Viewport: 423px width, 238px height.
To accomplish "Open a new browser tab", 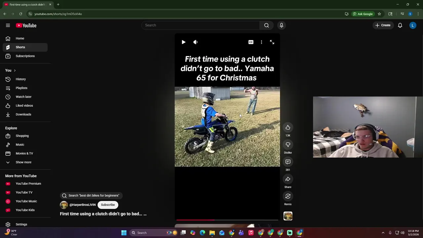I will (x=58, y=5).
